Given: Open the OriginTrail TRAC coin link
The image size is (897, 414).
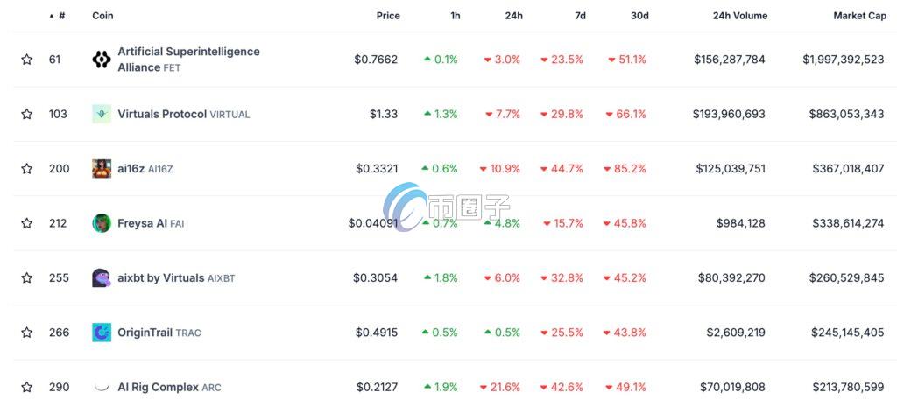Looking at the screenshot, I should point(159,333).
